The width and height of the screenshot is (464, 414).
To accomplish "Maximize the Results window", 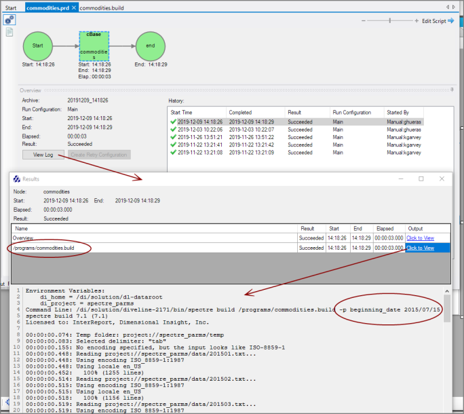I will (421, 178).
